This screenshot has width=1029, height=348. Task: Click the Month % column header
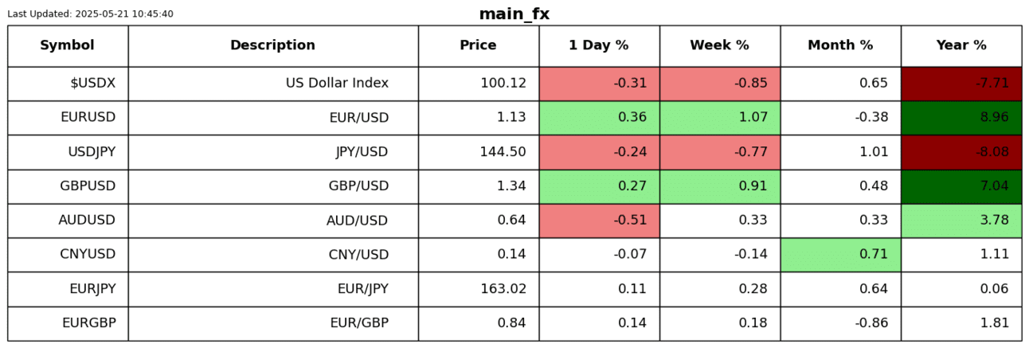pos(840,45)
